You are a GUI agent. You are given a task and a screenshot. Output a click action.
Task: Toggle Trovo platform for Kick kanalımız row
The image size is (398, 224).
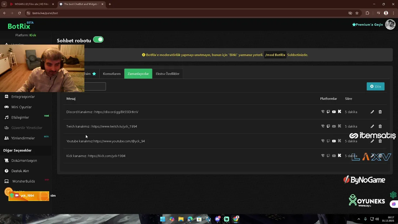coord(323,156)
